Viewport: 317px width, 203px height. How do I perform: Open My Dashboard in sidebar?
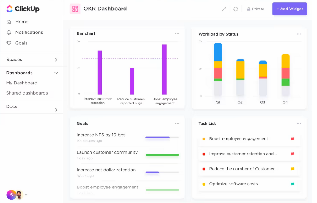click(x=22, y=83)
